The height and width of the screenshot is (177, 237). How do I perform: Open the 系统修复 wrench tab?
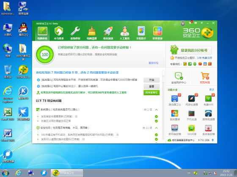pos(75,33)
